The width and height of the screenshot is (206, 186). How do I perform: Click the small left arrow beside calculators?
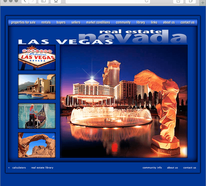click(9, 168)
